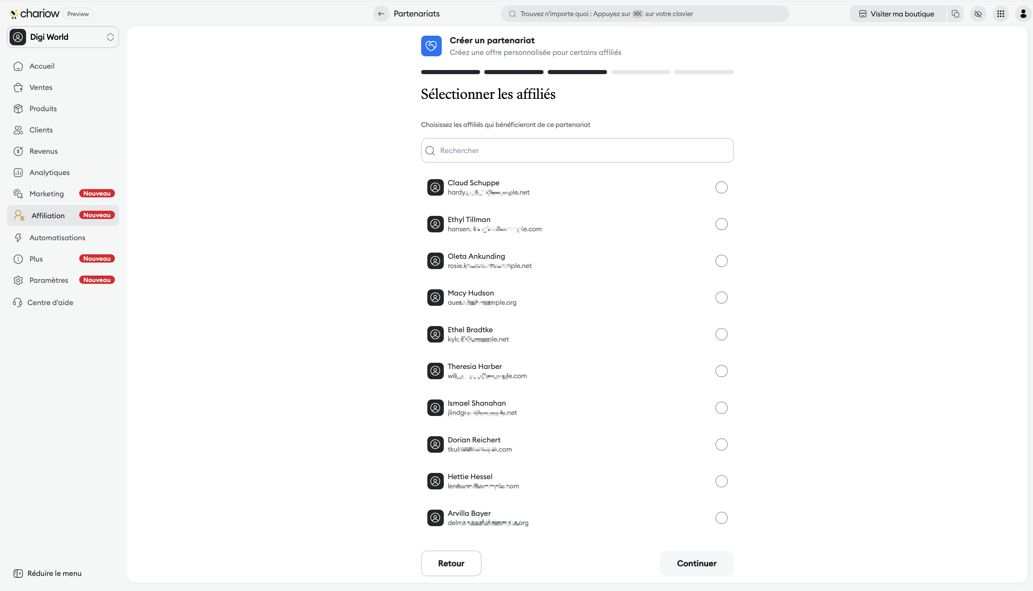Click the Réduire le menu icon

[x=18, y=573]
